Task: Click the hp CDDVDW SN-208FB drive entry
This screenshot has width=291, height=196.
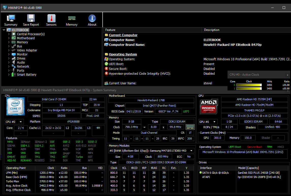Action: tap(259, 177)
